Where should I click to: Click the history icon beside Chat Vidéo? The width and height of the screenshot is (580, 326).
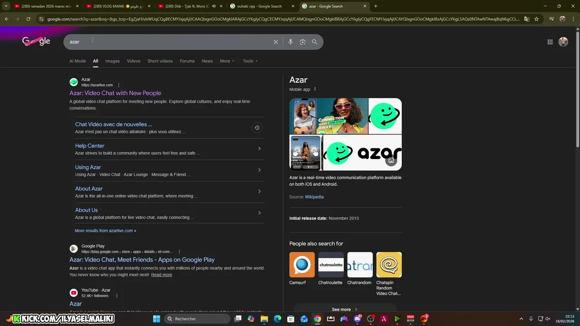(257, 128)
